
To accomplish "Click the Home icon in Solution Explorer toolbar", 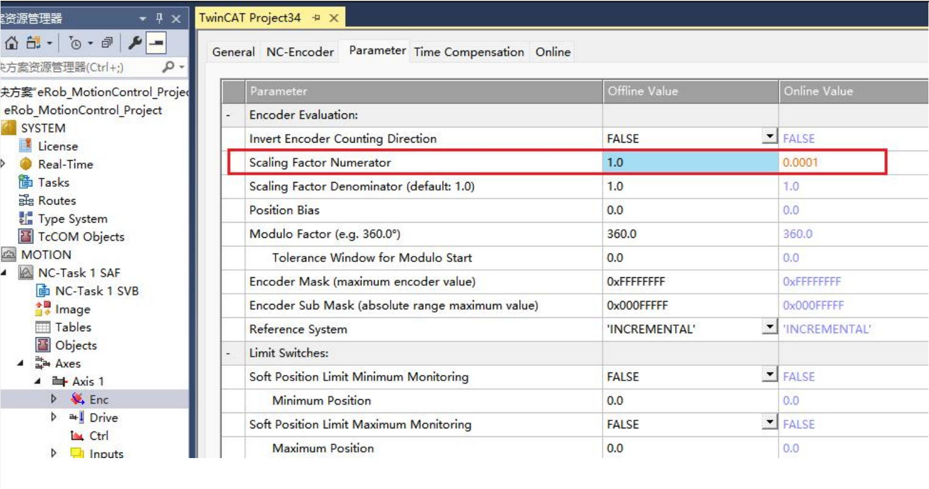I will (x=12, y=43).
